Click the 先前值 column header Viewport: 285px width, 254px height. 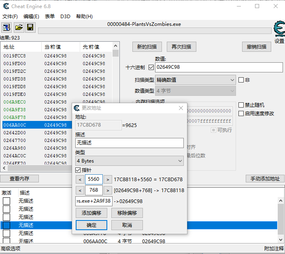(x=96, y=47)
